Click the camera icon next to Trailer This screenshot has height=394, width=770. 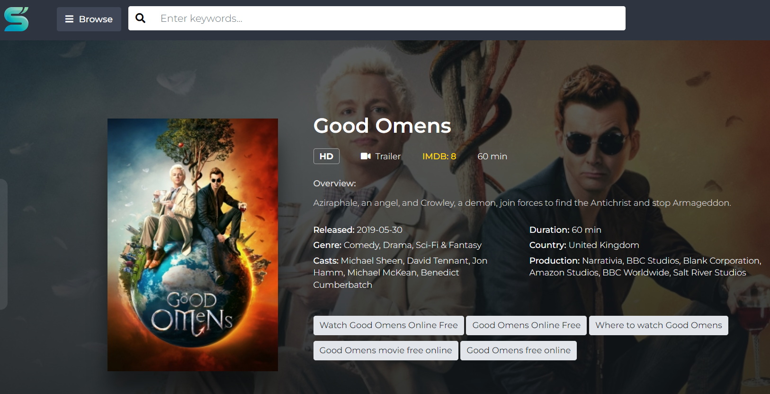point(365,156)
